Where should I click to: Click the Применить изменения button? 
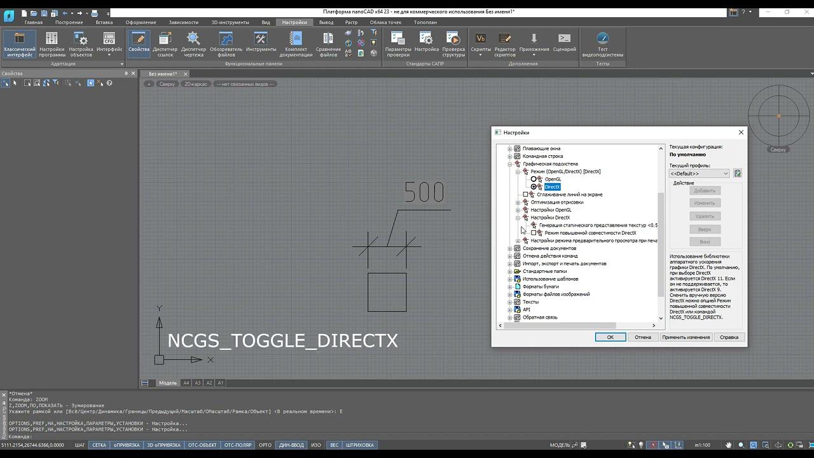point(686,337)
